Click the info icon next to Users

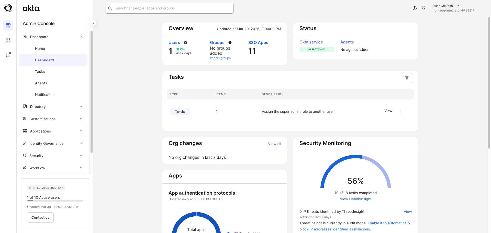click(x=185, y=43)
